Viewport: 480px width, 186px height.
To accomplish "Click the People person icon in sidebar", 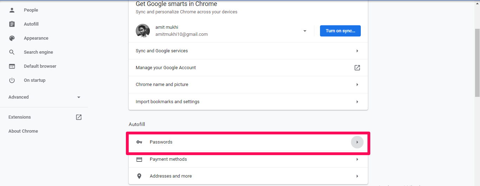I will coord(12,10).
